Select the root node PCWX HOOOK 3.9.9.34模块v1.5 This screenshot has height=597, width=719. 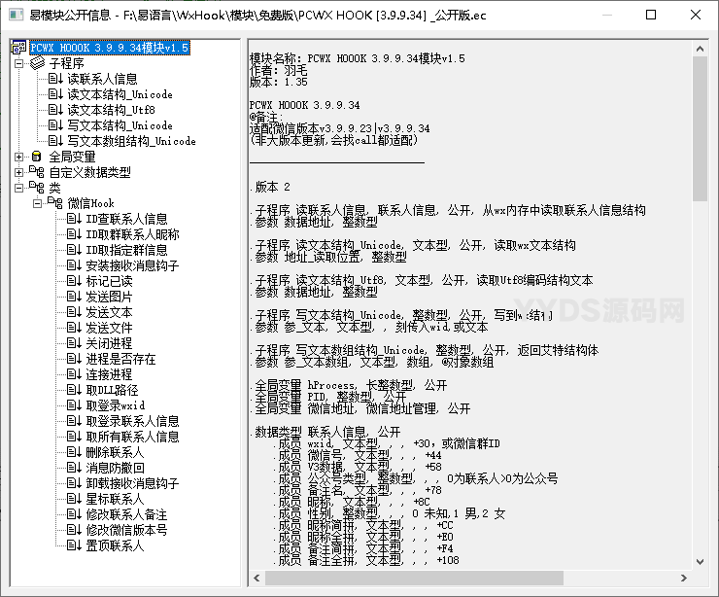click(110, 48)
